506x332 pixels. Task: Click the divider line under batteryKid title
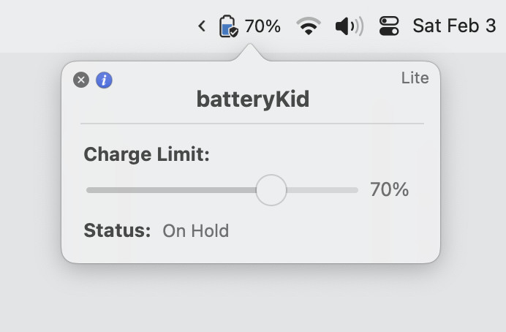(252, 124)
